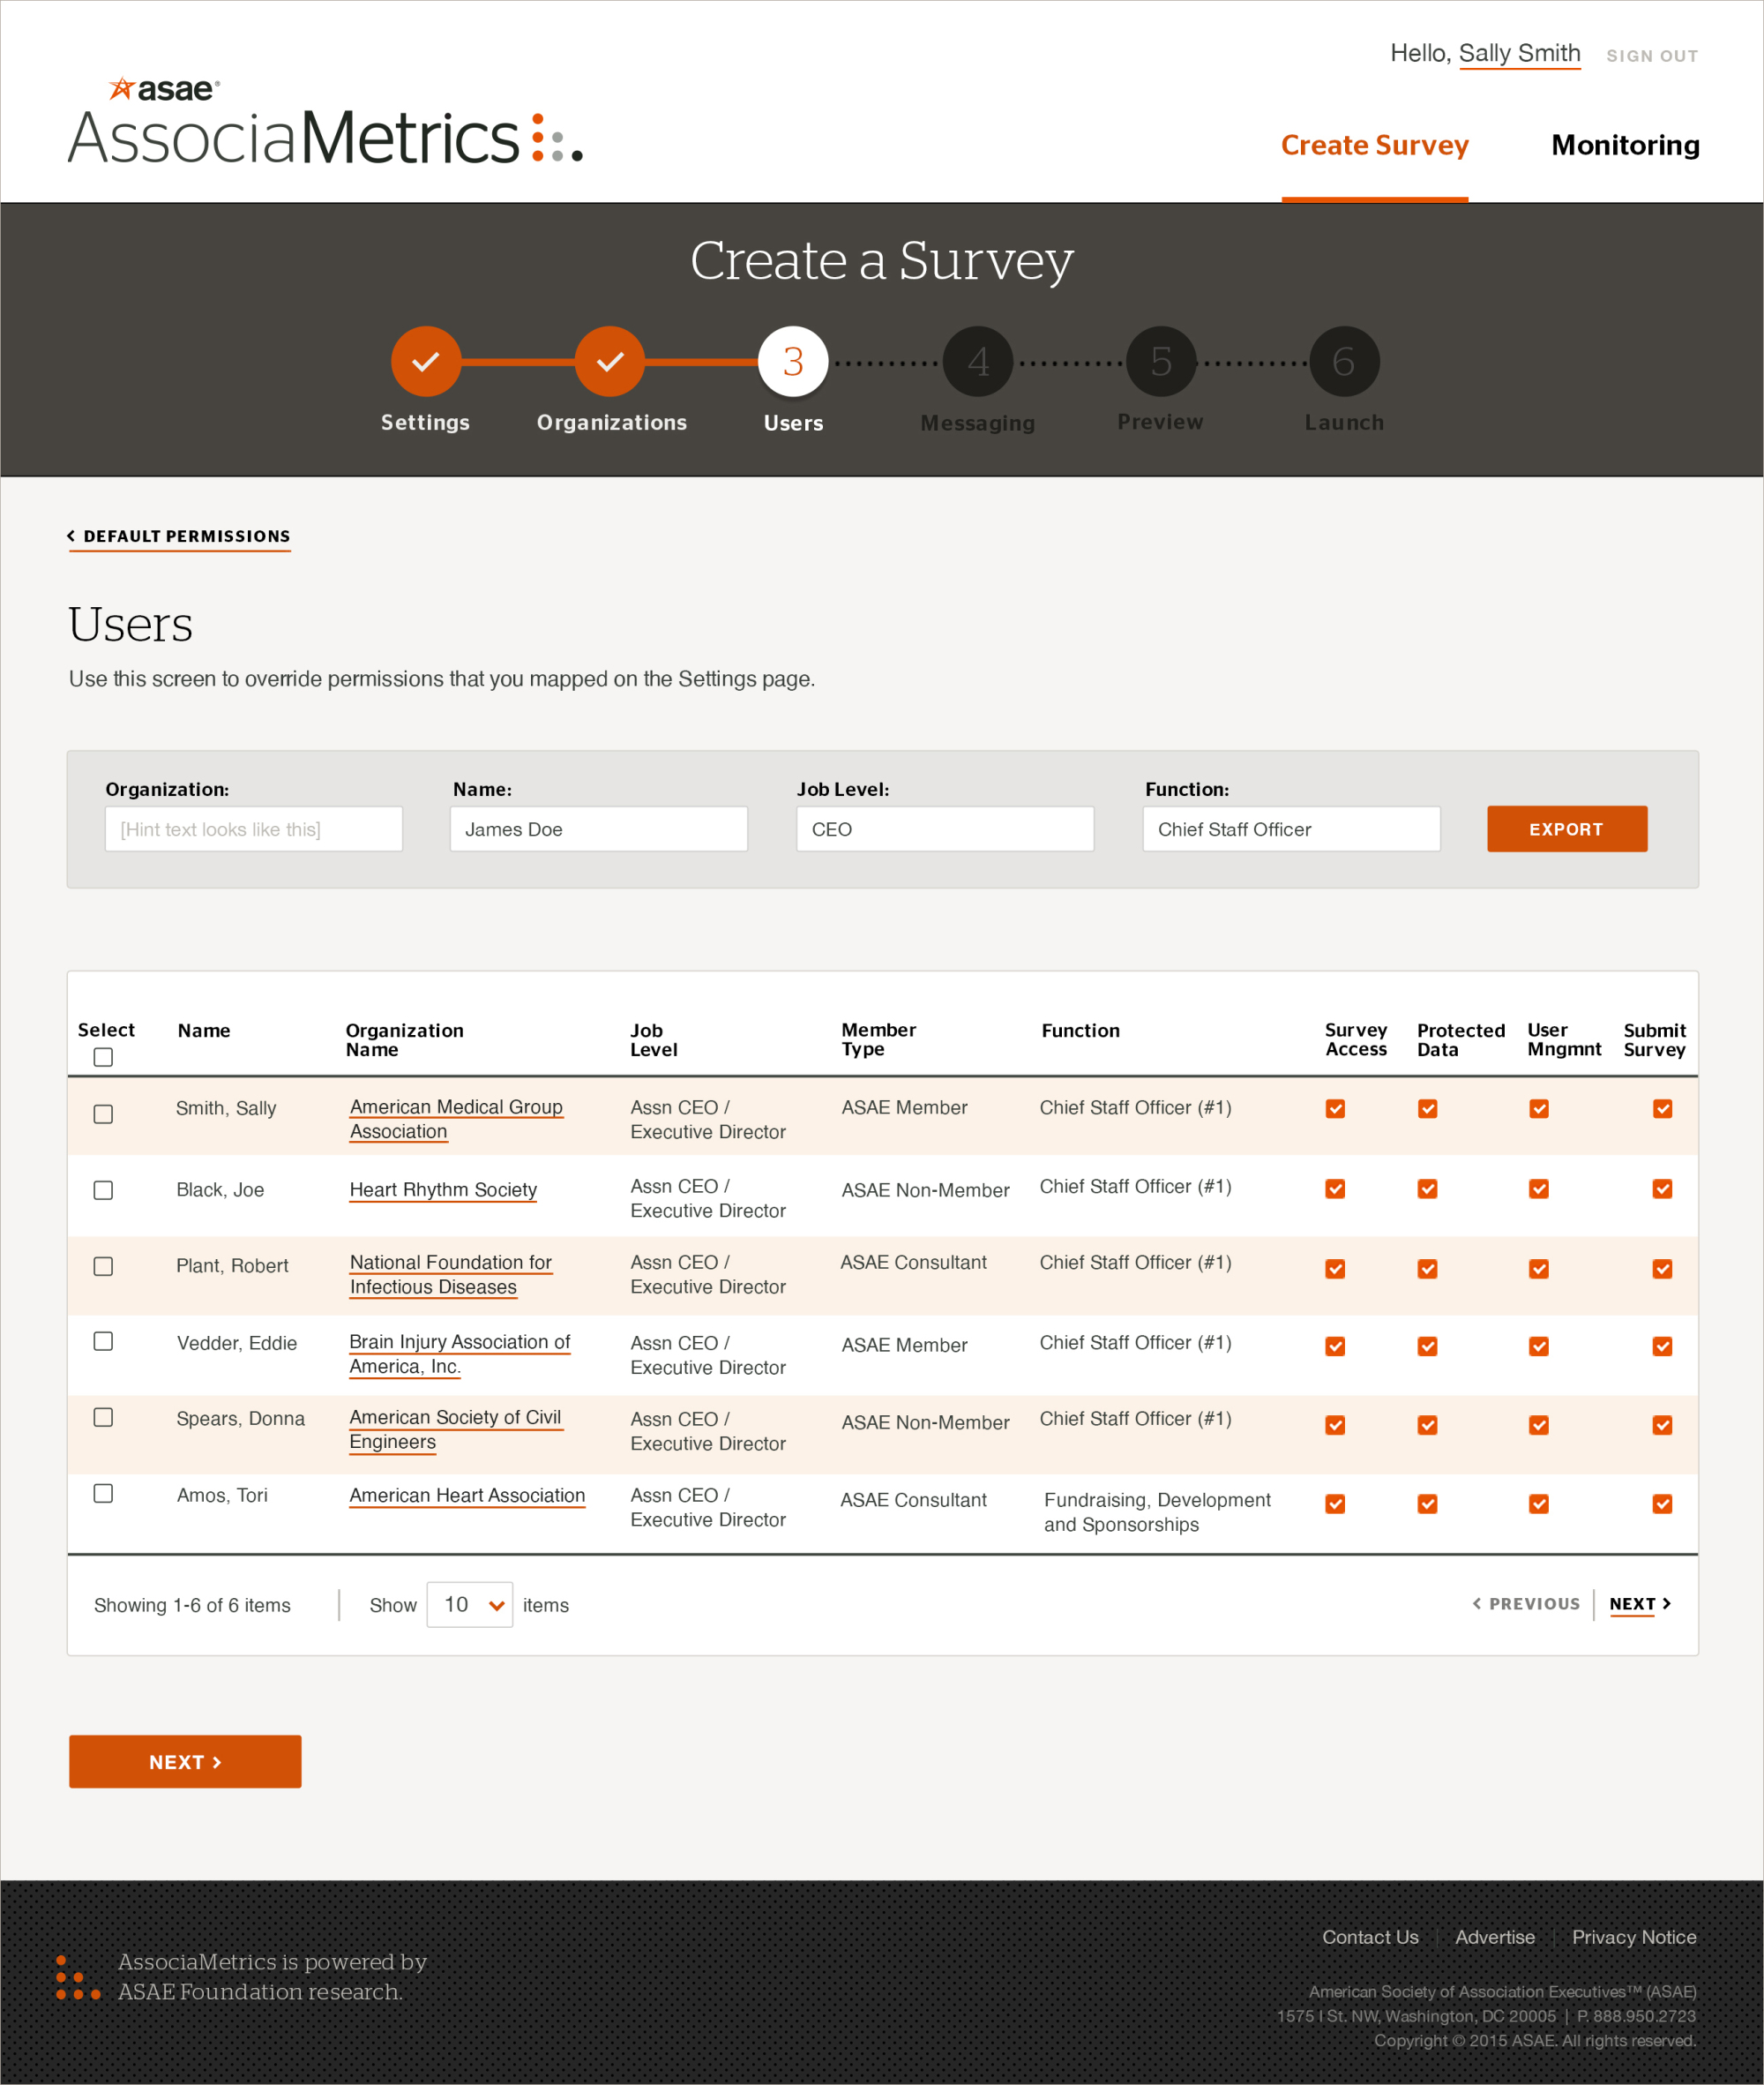This screenshot has height=2085, width=1764.
Task: Click the orange NEXT button below table
Action: click(x=185, y=1762)
